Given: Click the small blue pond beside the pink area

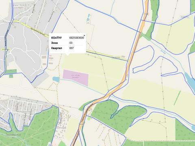Looking at the screenshot, I should pyautogui.click(x=56, y=79).
